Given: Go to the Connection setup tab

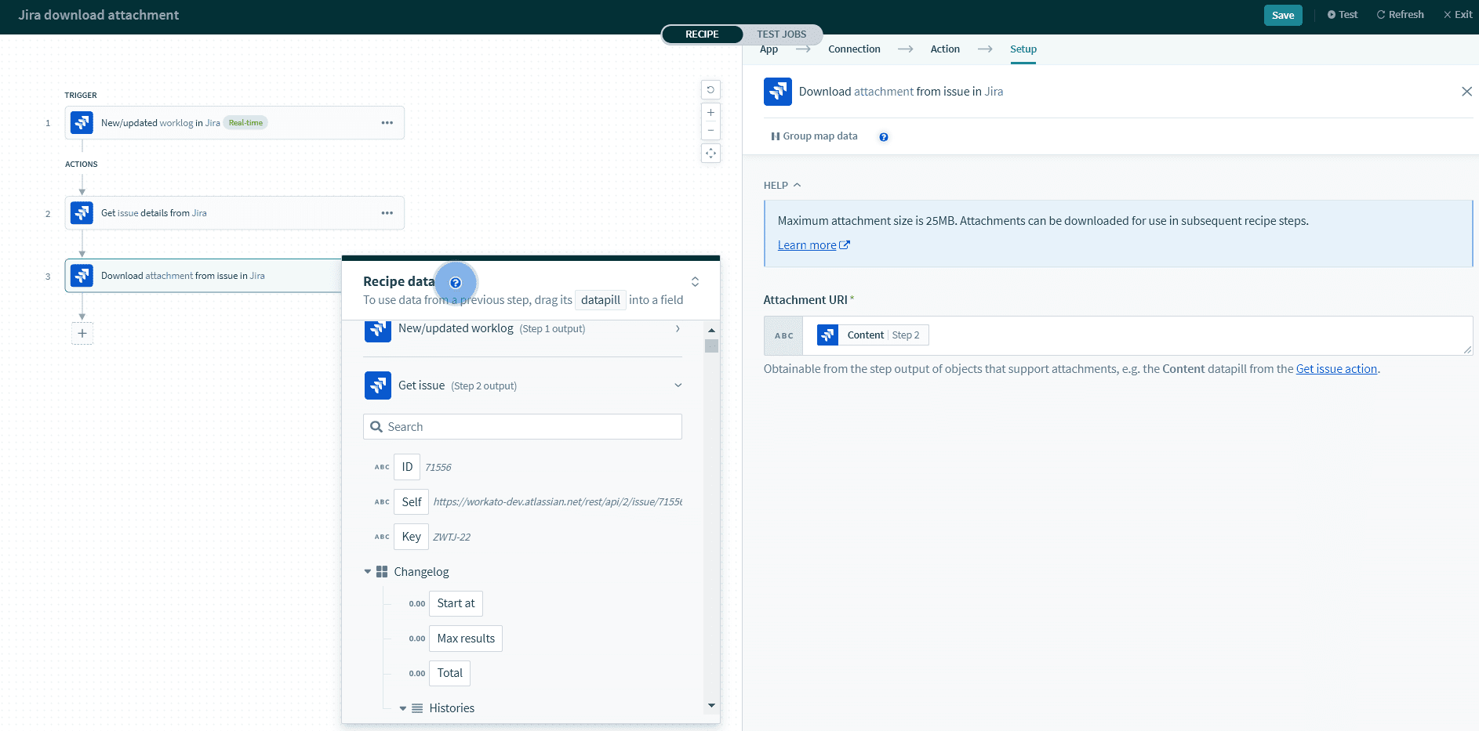Looking at the screenshot, I should [x=854, y=49].
